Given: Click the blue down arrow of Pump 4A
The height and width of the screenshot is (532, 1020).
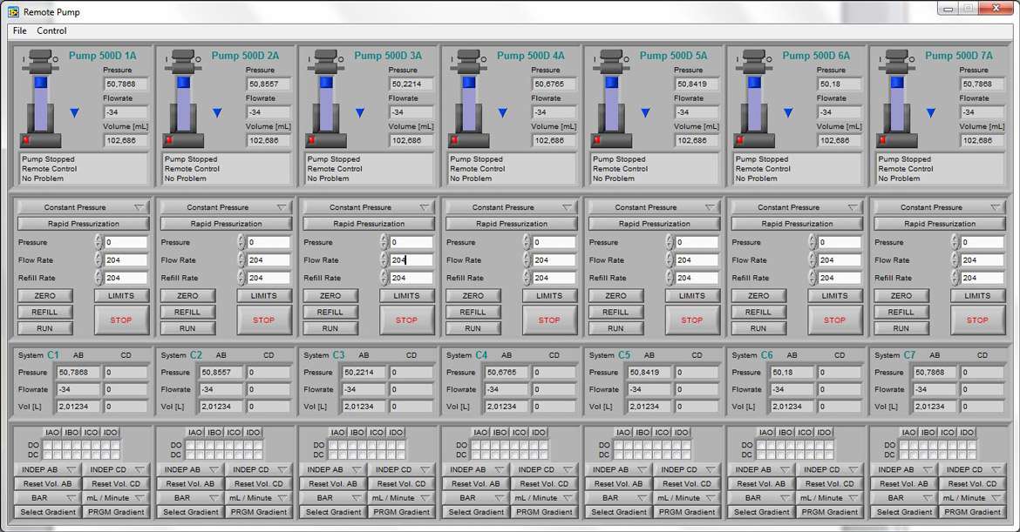Looking at the screenshot, I should 503,113.
